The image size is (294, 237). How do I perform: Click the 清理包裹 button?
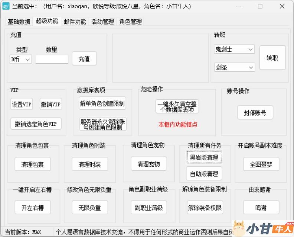(33, 164)
